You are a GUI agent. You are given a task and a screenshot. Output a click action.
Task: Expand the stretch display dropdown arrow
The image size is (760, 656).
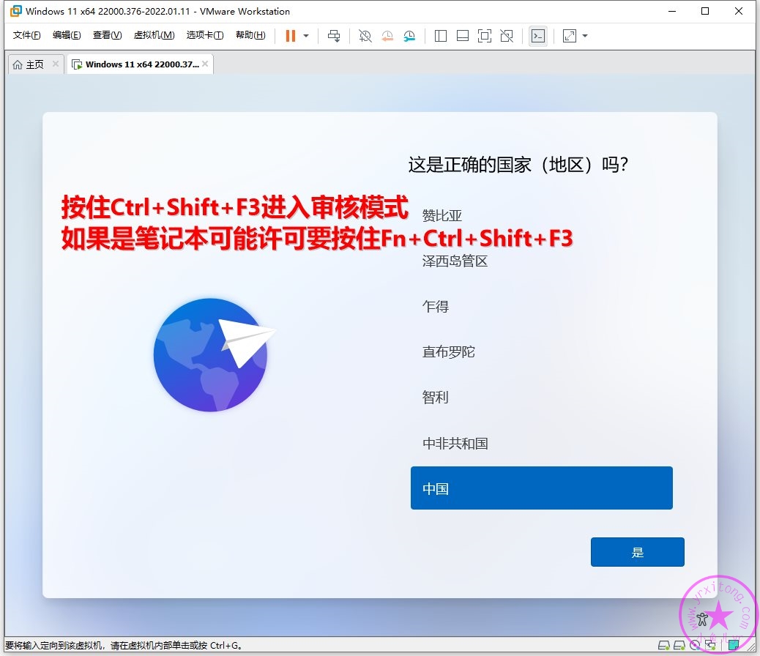(x=585, y=36)
